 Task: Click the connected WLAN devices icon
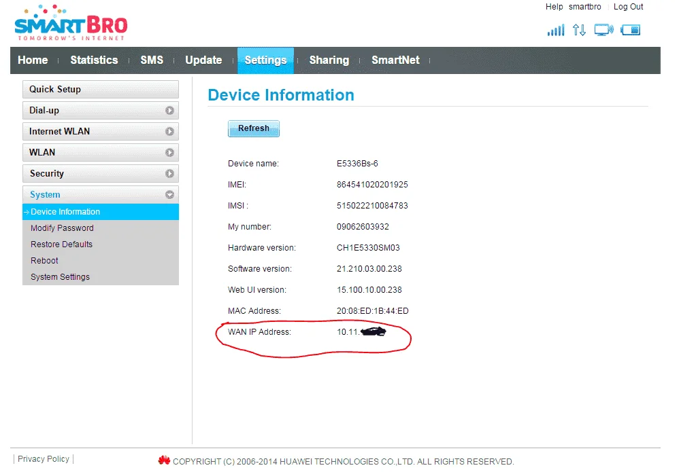pos(603,30)
